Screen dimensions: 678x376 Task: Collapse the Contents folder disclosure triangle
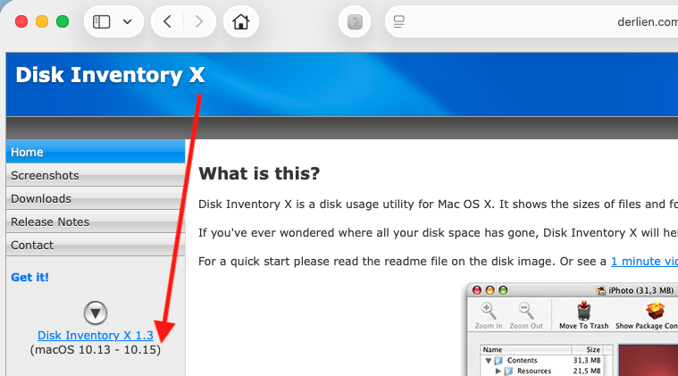(488, 361)
